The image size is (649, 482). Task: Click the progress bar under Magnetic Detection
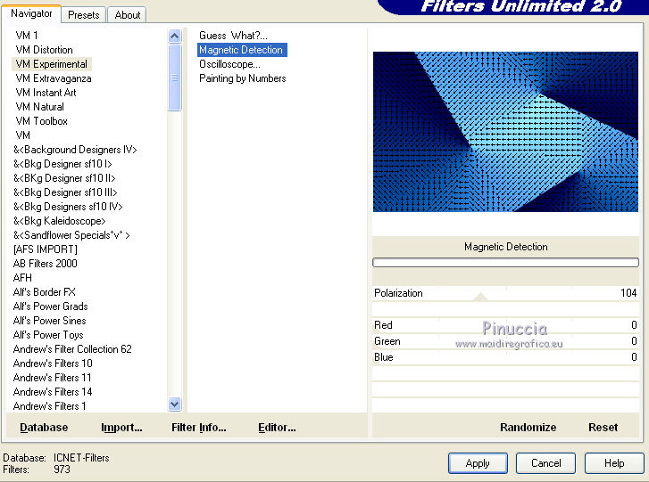(505, 262)
